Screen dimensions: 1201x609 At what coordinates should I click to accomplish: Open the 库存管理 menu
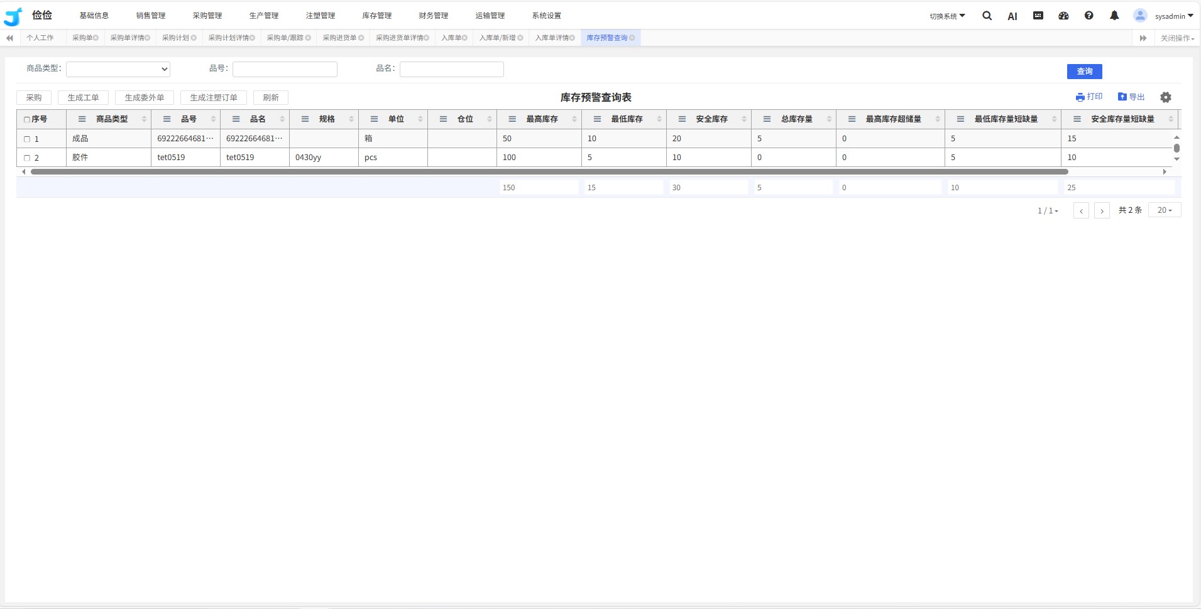[x=376, y=16]
